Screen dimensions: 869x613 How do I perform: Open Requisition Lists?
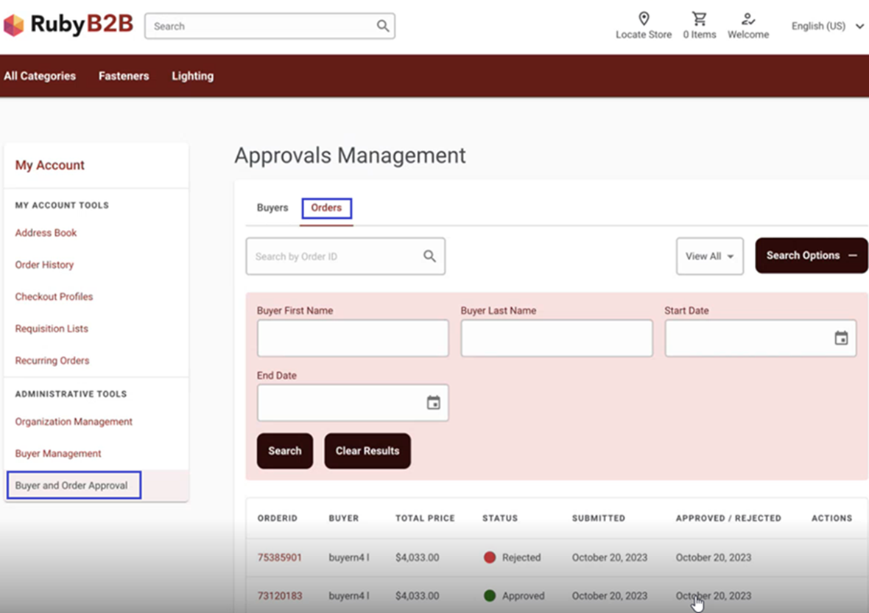(x=52, y=329)
